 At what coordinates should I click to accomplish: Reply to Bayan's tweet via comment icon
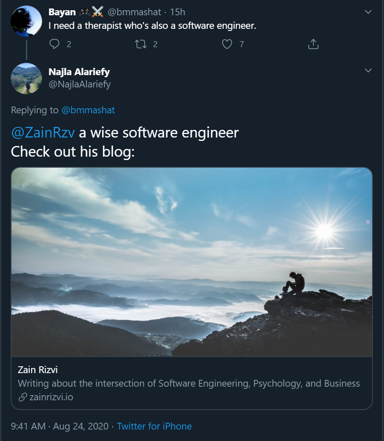coord(54,44)
